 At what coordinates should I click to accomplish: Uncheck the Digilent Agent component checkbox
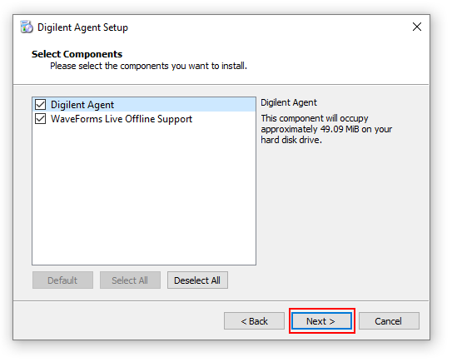[40, 104]
